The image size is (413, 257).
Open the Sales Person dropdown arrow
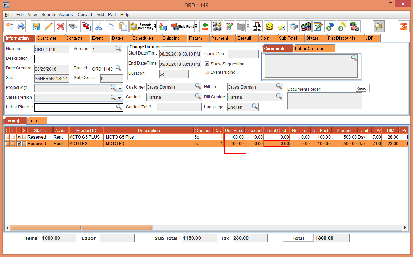120,98
